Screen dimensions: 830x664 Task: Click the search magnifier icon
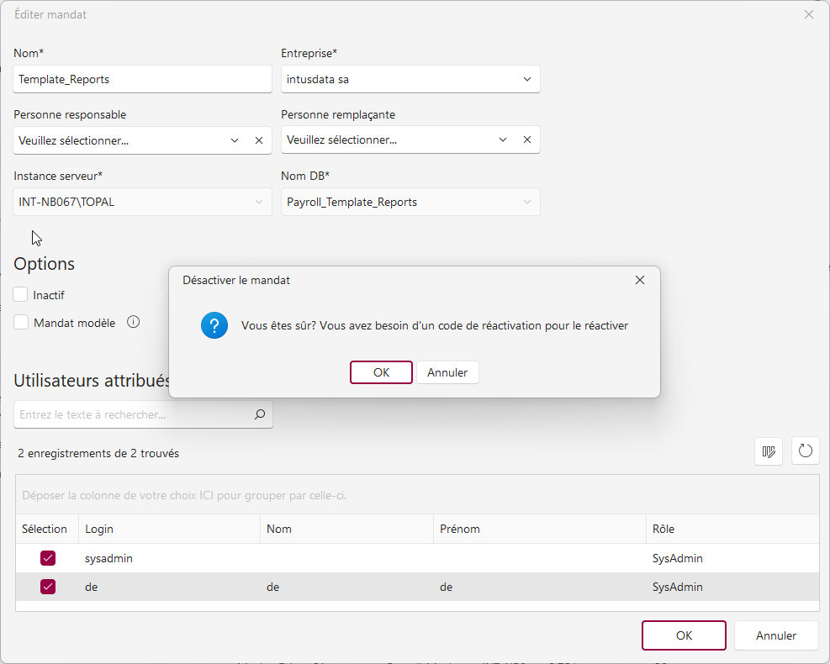(260, 414)
